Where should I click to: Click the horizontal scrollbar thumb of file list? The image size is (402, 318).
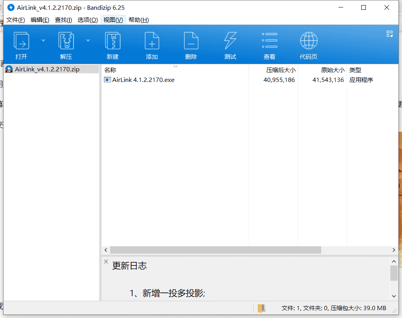tap(216, 250)
